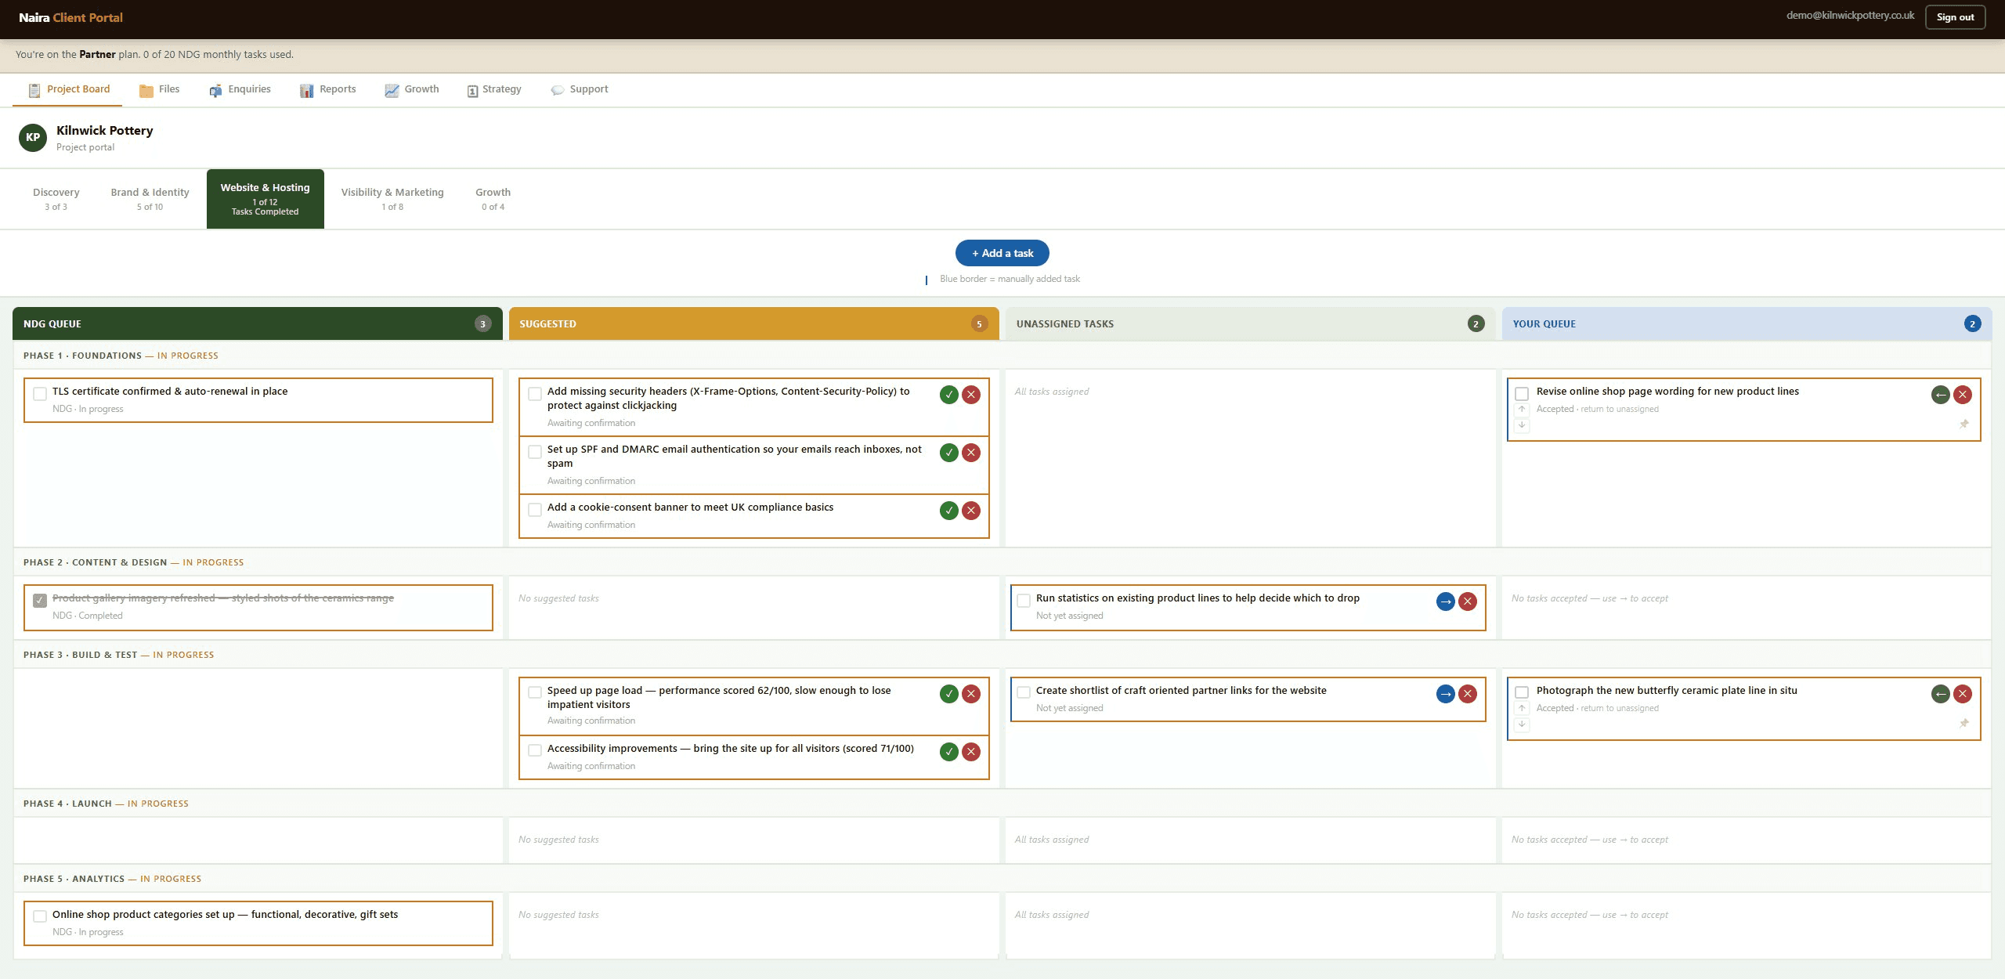Reject the speed up page load task
Screen dimensions: 2005x979
[x=971, y=694]
